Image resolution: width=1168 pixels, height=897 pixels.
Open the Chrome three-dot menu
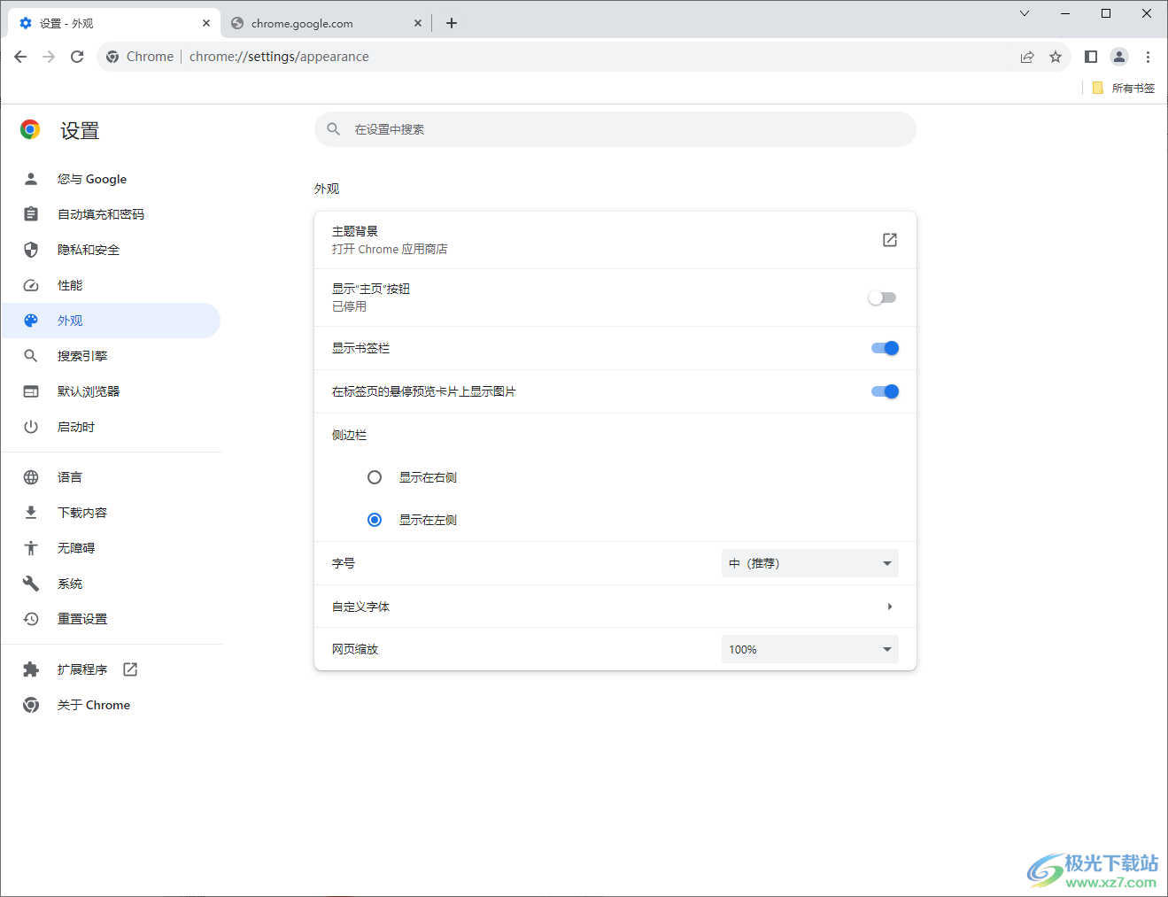coord(1148,57)
